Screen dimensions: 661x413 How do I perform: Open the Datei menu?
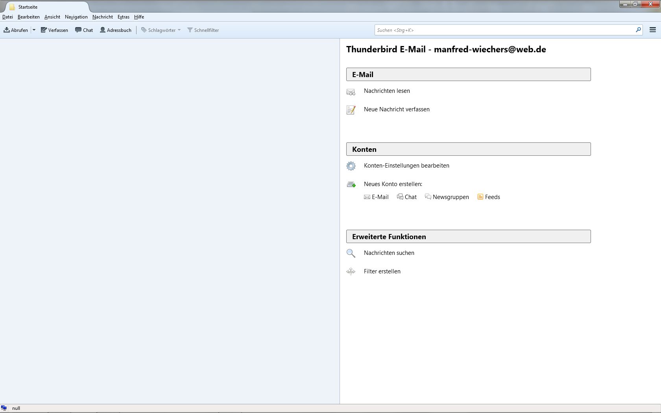point(7,17)
